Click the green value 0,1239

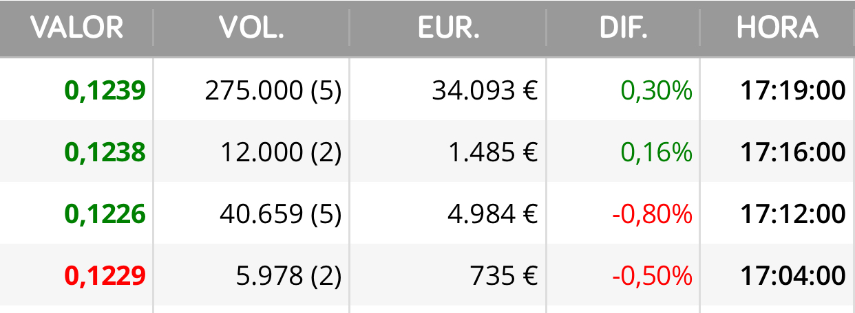pos(105,91)
